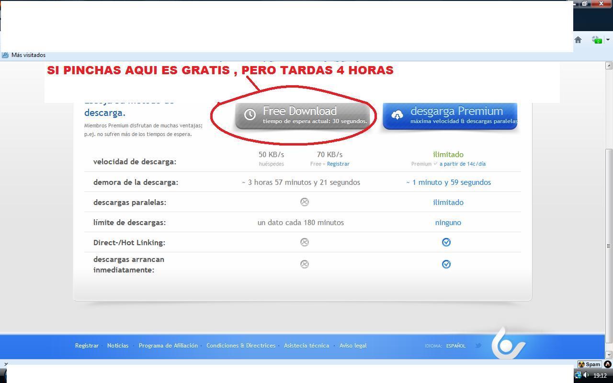Open Programa de Afiliación footer link
The height and width of the screenshot is (383, 613).
click(x=168, y=346)
